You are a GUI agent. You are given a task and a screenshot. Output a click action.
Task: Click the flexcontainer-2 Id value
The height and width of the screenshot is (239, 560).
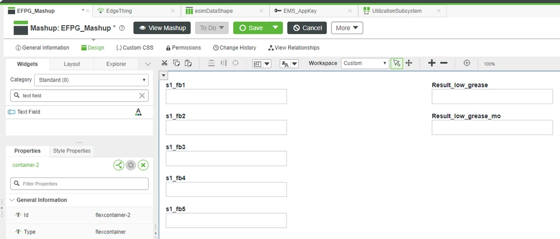(113, 215)
